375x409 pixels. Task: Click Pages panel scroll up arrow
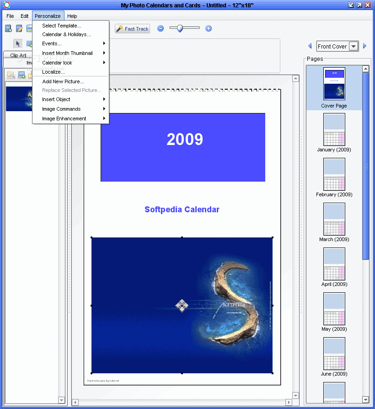tap(365, 69)
